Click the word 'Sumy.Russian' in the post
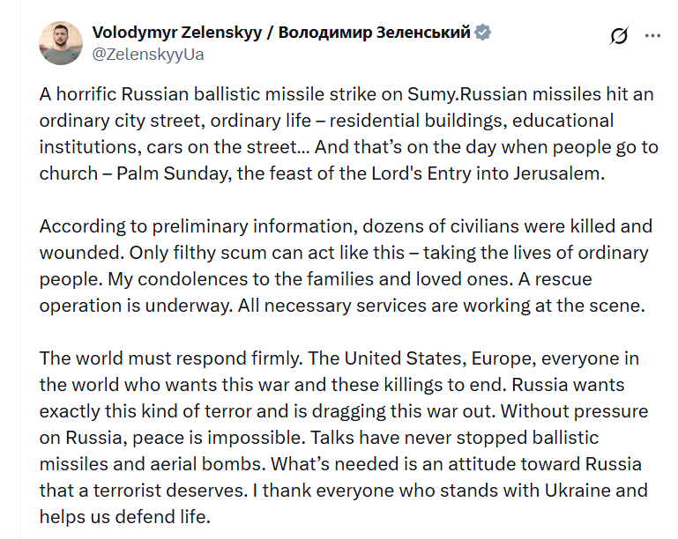The image size is (678, 539). tap(467, 94)
